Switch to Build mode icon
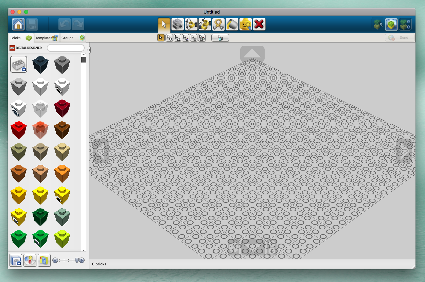Screen dimensions: 425x282 (378, 24)
